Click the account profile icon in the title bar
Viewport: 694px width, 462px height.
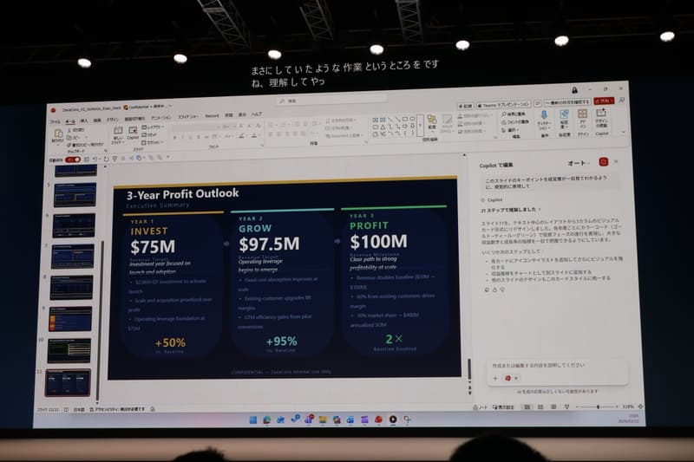[574, 90]
